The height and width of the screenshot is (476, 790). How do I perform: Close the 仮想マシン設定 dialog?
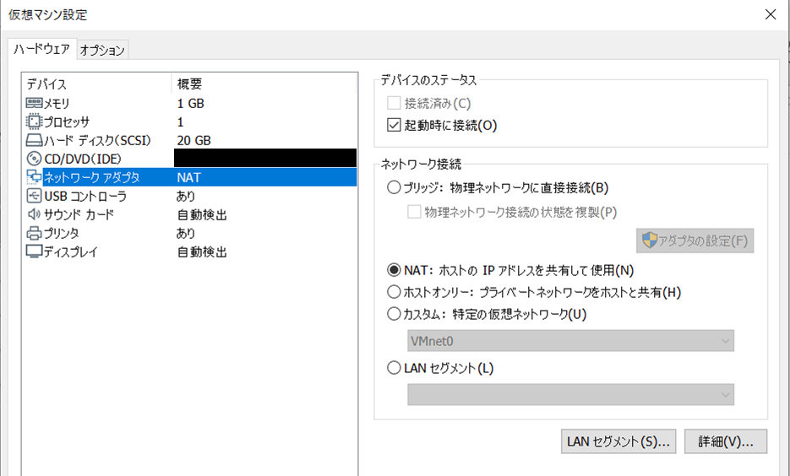(771, 14)
